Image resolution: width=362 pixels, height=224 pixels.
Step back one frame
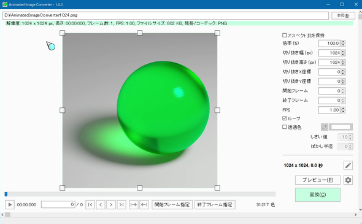101,204
